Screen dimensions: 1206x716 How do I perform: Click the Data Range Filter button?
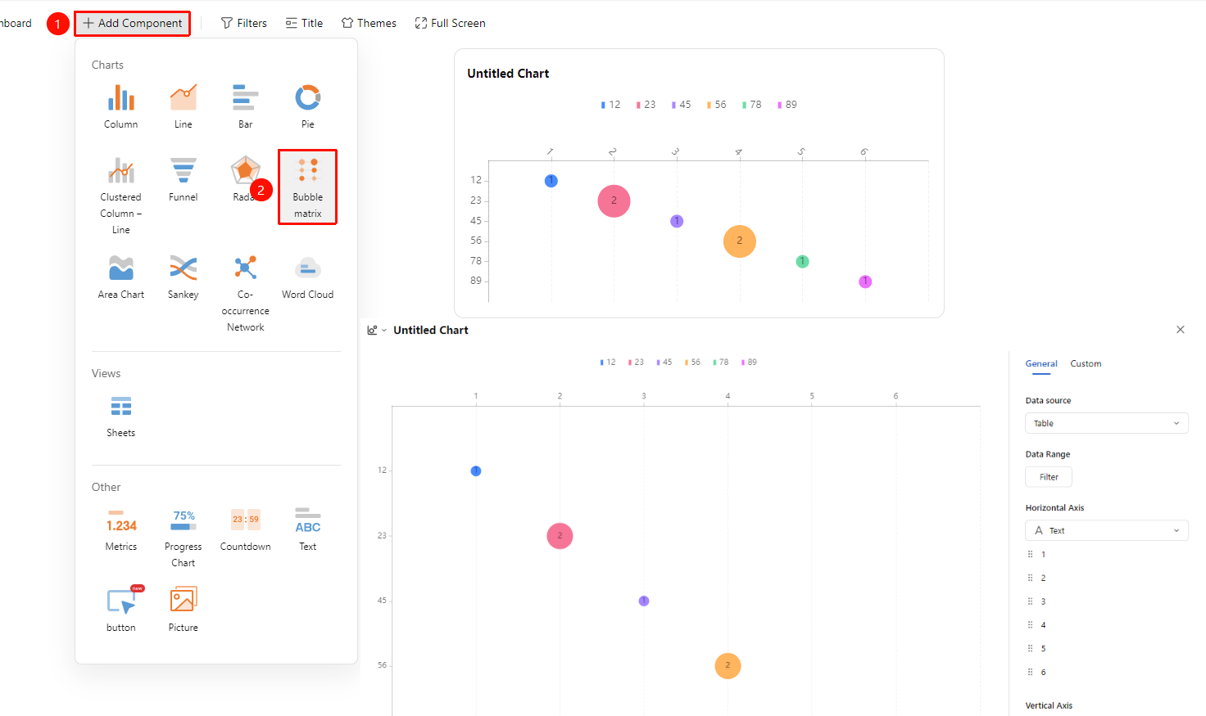click(1049, 477)
